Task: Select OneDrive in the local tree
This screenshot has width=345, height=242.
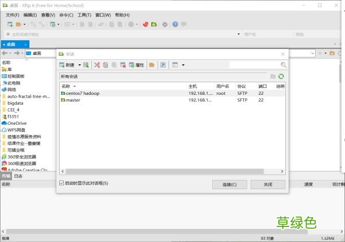Action: pyautogui.click(x=14, y=123)
